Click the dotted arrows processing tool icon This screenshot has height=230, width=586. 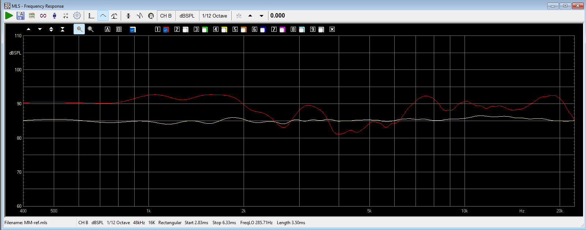[x=66, y=16]
